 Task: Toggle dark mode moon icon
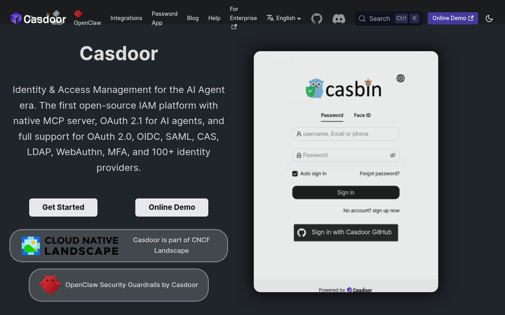[x=489, y=19]
